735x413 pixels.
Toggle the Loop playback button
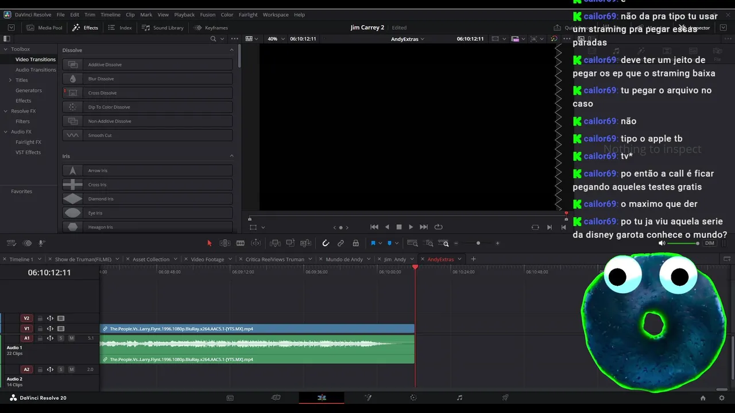click(x=439, y=227)
